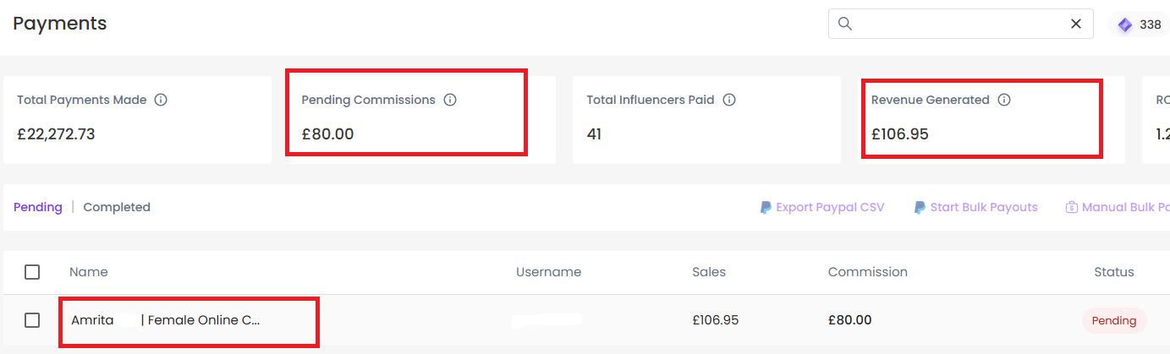Click the search magnifier icon

click(844, 24)
